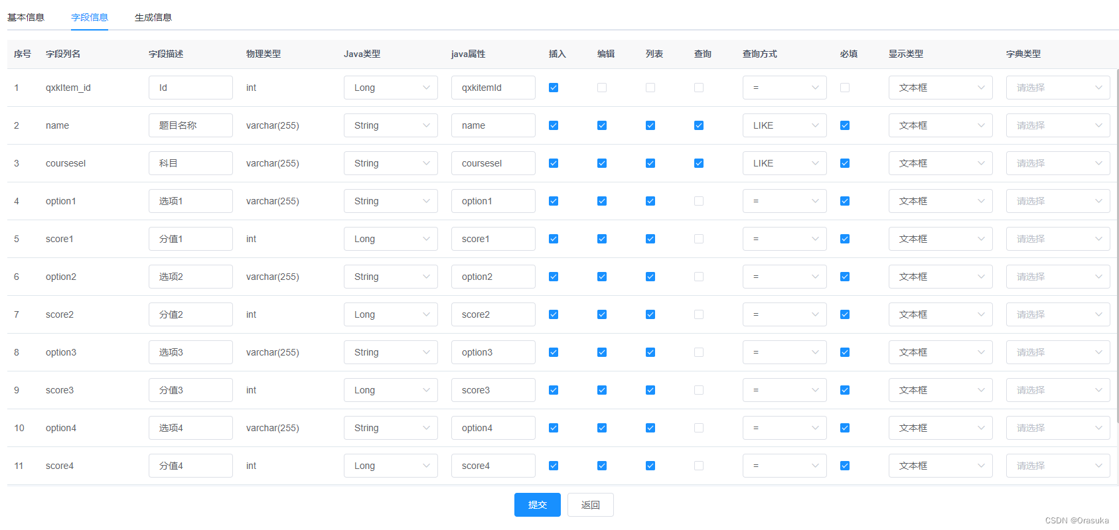The height and width of the screenshot is (530, 1119).
Task: Open Java类型 dropdown for qxkItem_id row
Action: click(x=391, y=88)
